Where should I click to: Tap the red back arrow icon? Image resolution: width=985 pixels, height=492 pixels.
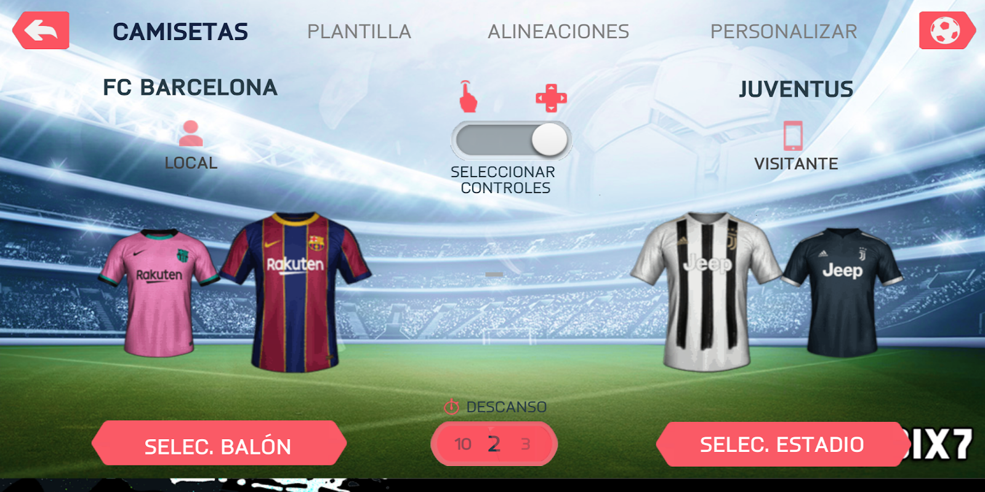(x=41, y=30)
